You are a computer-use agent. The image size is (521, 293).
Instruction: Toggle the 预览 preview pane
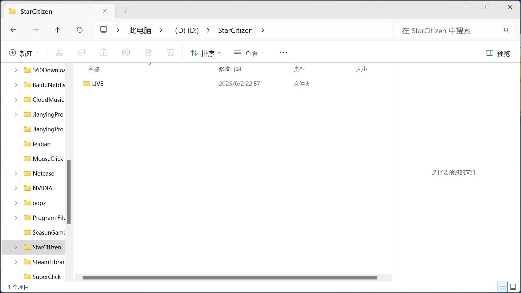pyautogui.click(x=498, y=53)
